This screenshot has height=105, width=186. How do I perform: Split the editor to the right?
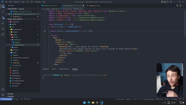pos(180,6)
